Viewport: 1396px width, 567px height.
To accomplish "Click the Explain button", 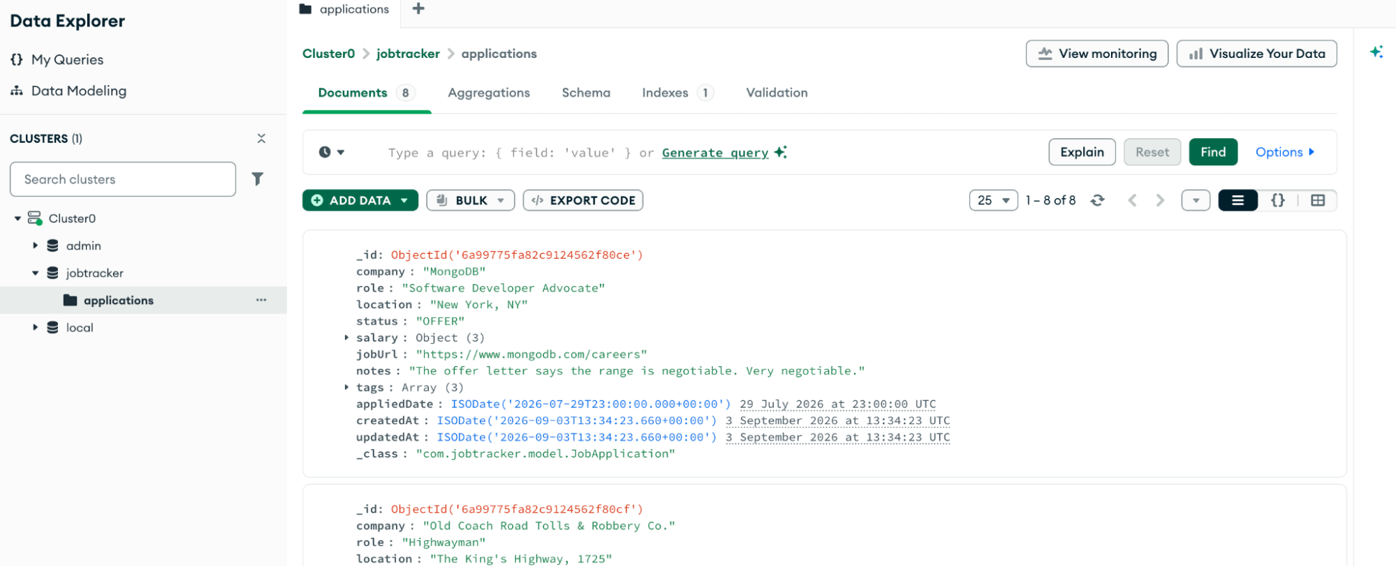I will pos(1082,152).
